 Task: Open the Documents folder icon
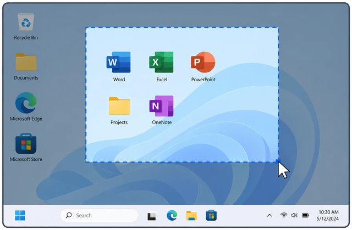pos(26,62)
